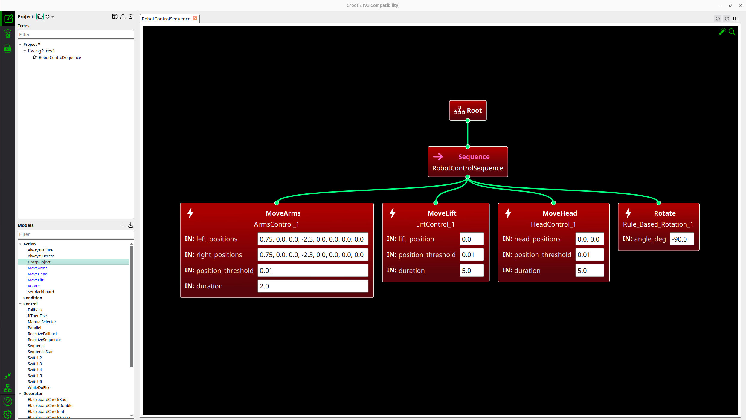Image resolution: width=746 pixels, height=420 pixels.
Task: Open node search with the magnifier icon
Action: tap(732, 32)
